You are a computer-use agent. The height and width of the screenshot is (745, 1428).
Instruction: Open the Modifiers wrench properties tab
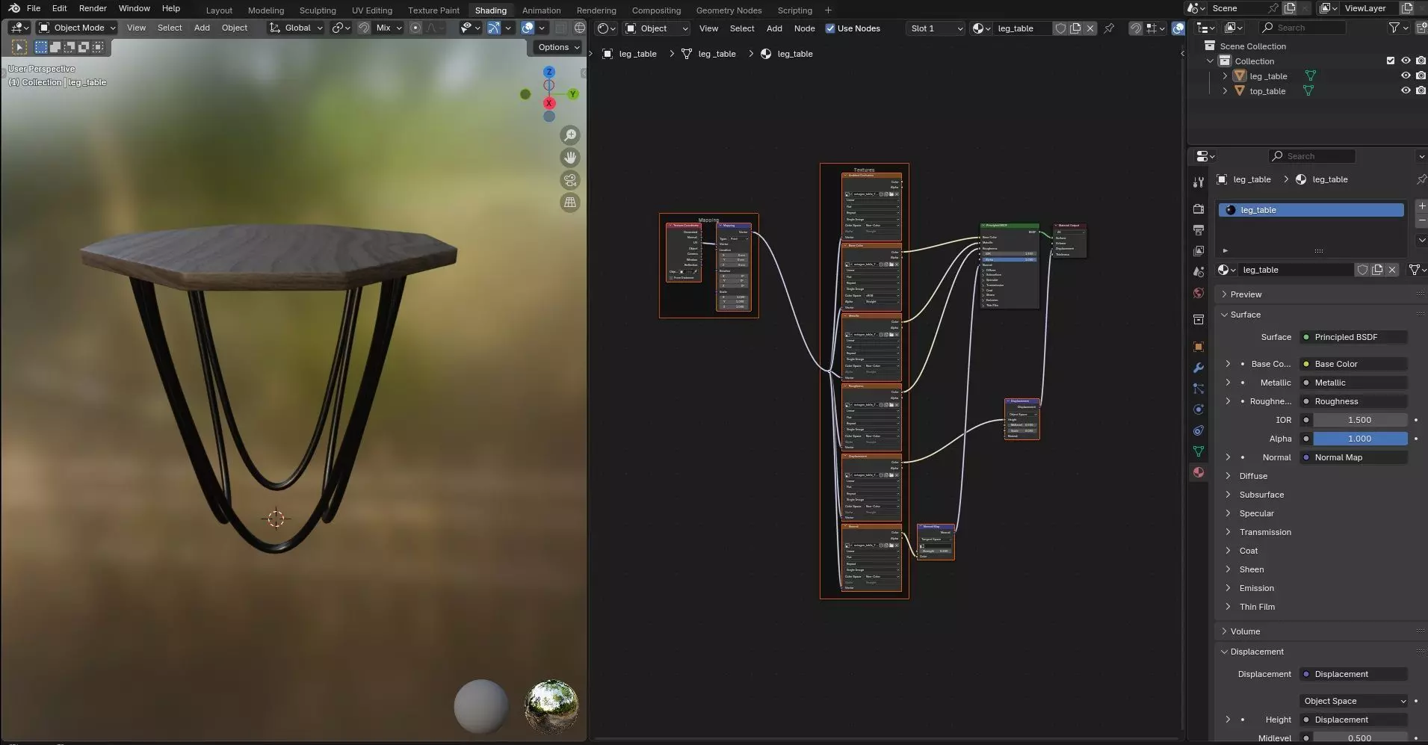(1199, 368)
